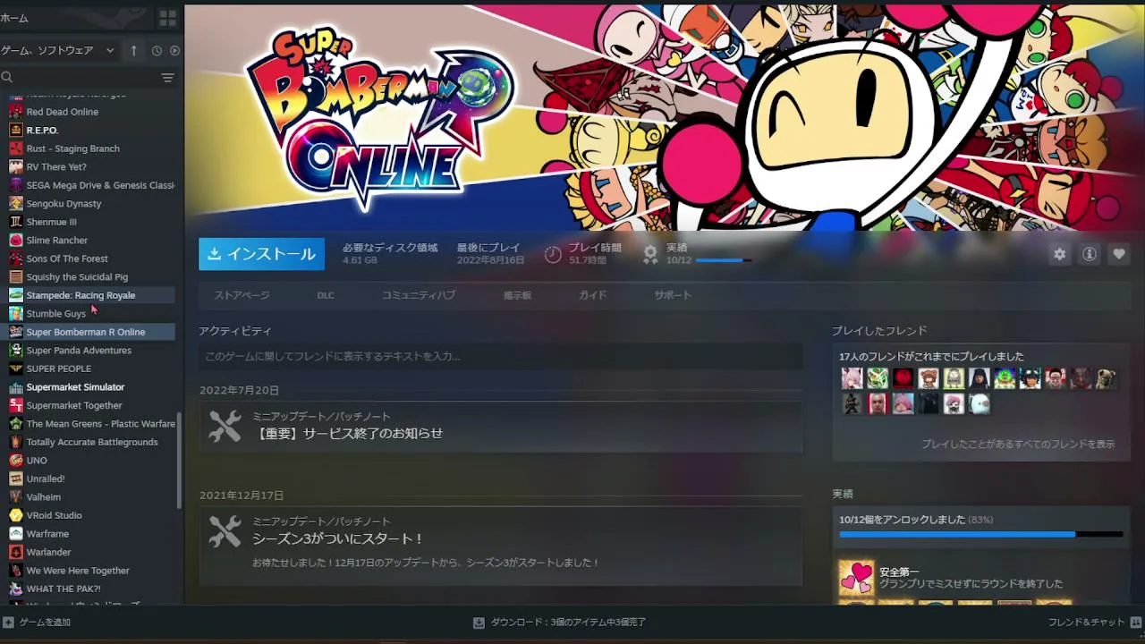Image resolution: width=1145 pixels, height=644 pixels.
Task: Open VRoid Studio in the list
Action: click(54, 515)
